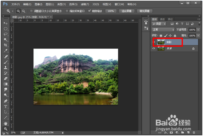Select the History Brush tool
Image resolution: width=203 pixels, height=136 pixels.
(5, 73)
